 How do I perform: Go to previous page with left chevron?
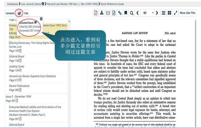coord(138,13)
